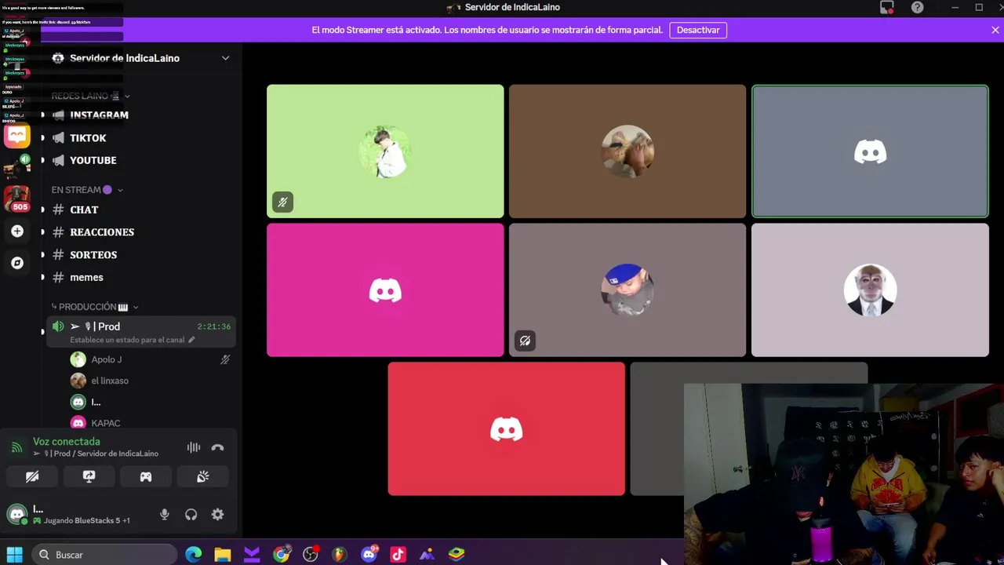1004x565 pixels.
Task: Add a server with the plus icon
Action: coord(17,231)
